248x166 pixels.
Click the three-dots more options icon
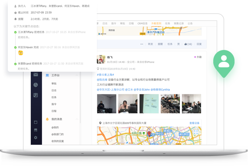[142, 44]
